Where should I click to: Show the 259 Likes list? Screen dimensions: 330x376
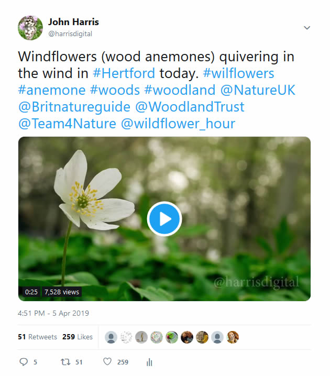78,337
